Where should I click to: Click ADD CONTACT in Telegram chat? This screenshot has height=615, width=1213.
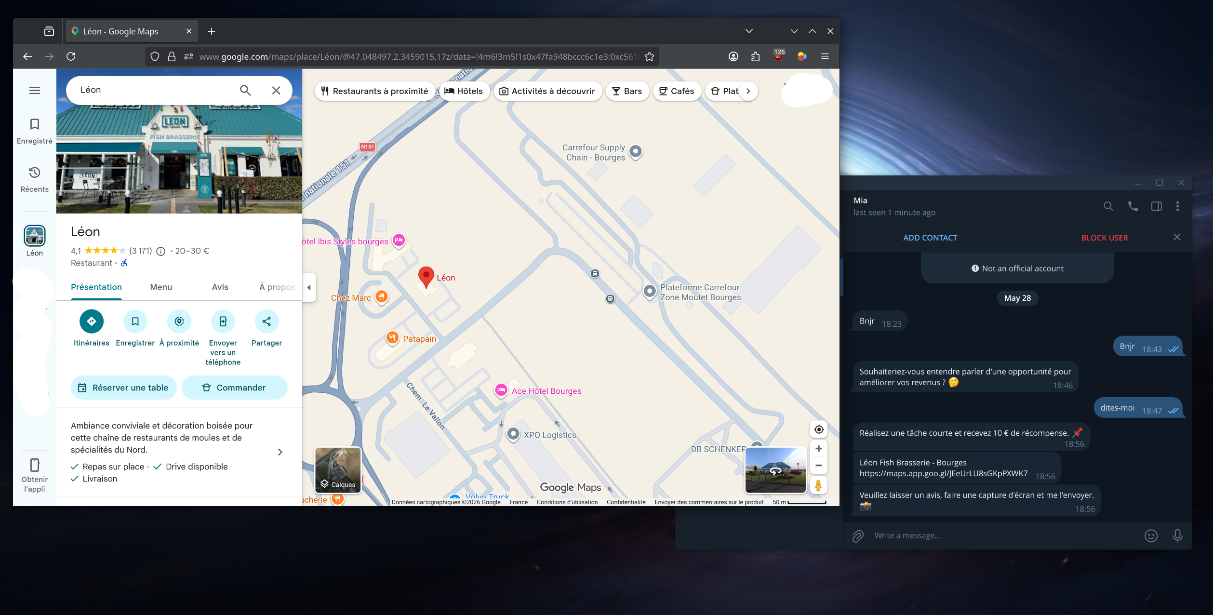tap(930, 238)
